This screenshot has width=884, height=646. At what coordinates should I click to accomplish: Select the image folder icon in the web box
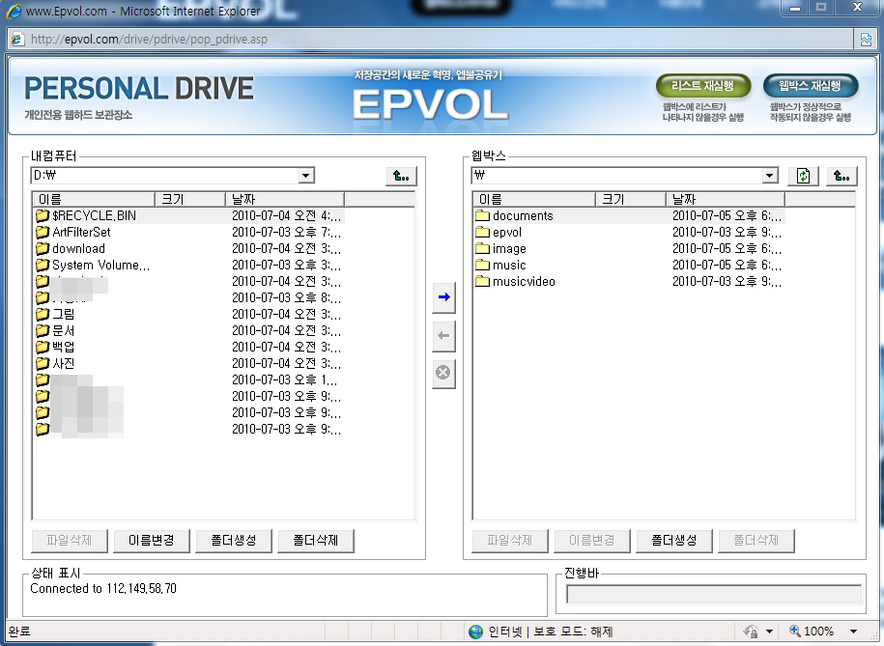tap(483, 248)
